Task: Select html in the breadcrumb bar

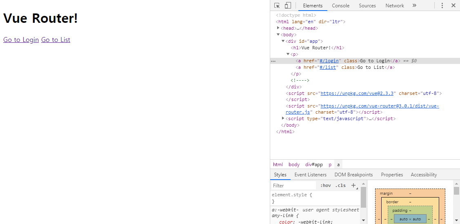Action: [278, 165]
